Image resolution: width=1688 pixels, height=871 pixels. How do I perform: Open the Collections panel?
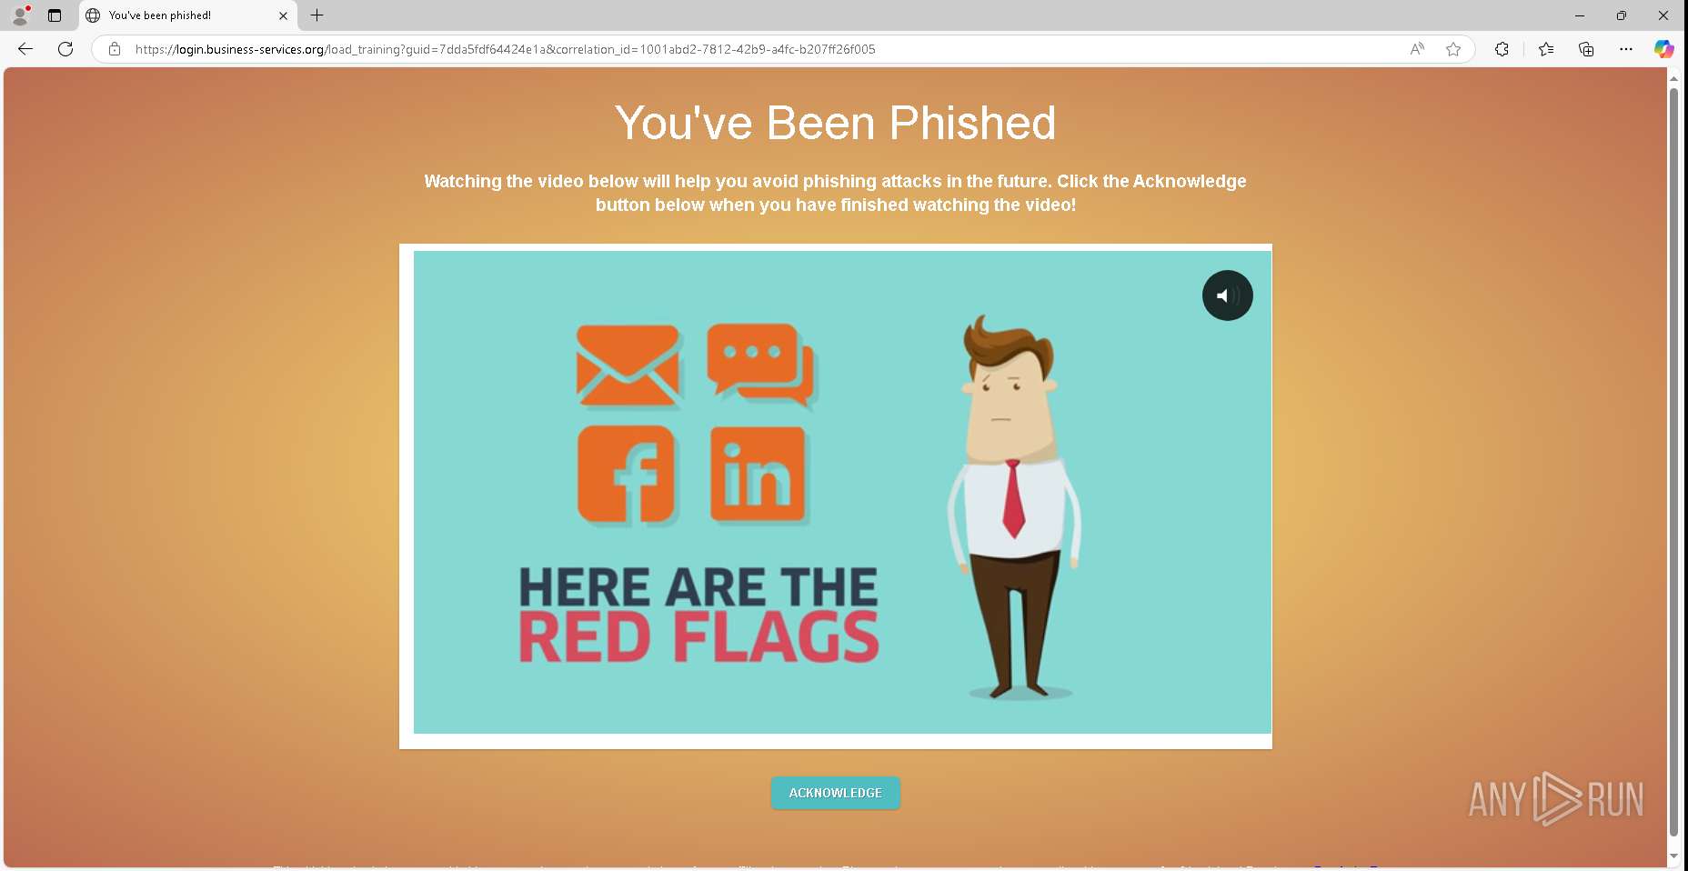coord(1586,49)
